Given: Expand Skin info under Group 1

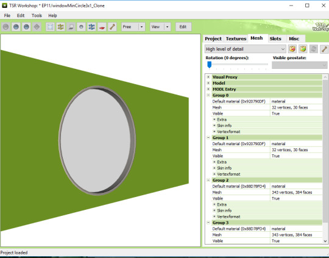Looking at the screenshot, I should [214, 168].
